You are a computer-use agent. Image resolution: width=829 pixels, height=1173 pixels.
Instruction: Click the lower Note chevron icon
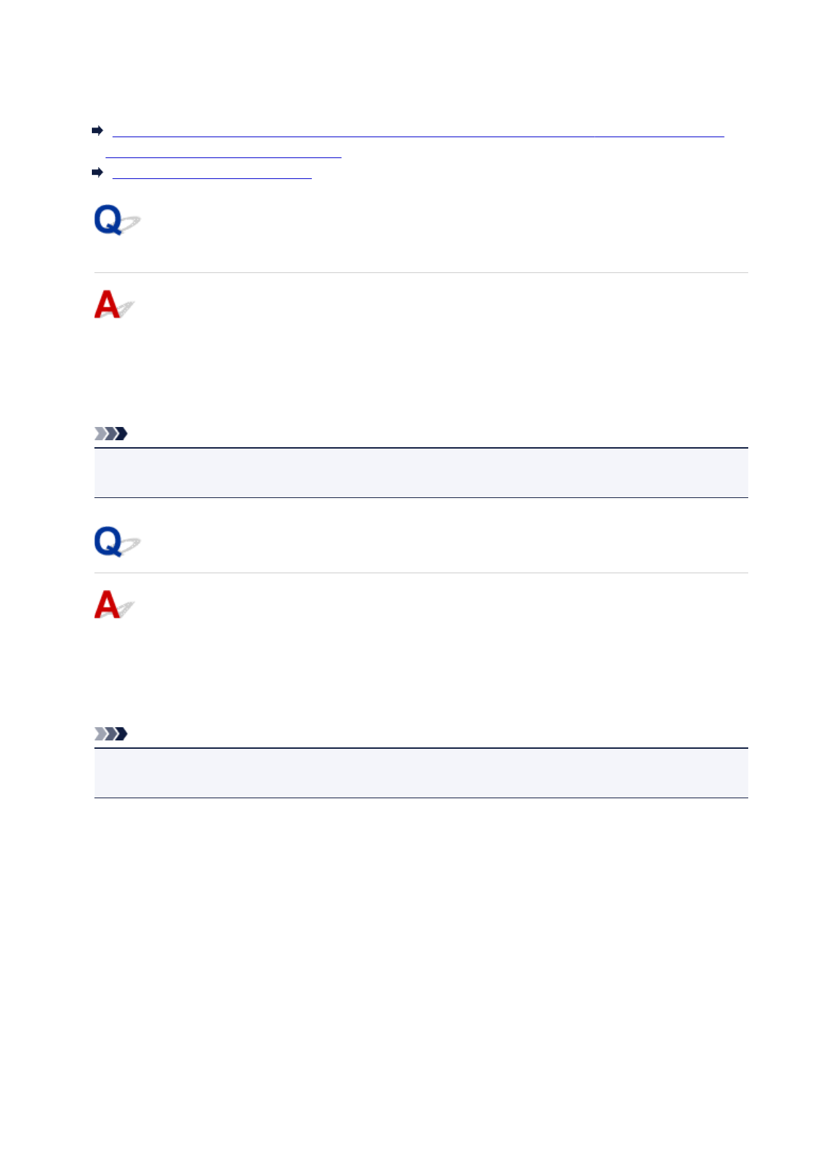[111, 734]
